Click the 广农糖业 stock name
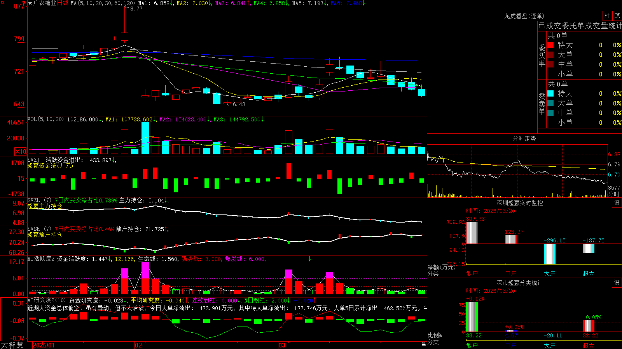This screenshot has height=349, width=622. pyautogui.click(x=45, y=3)
